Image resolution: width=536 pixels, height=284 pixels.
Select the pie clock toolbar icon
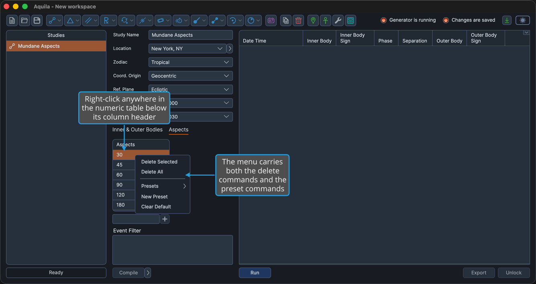click(x=253, y=20)
